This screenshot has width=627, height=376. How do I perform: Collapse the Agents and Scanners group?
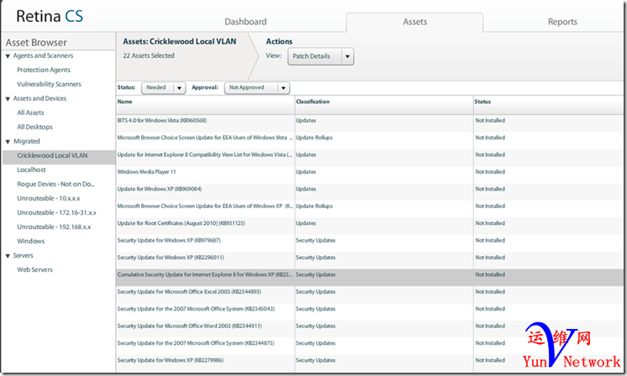[8, 56]
